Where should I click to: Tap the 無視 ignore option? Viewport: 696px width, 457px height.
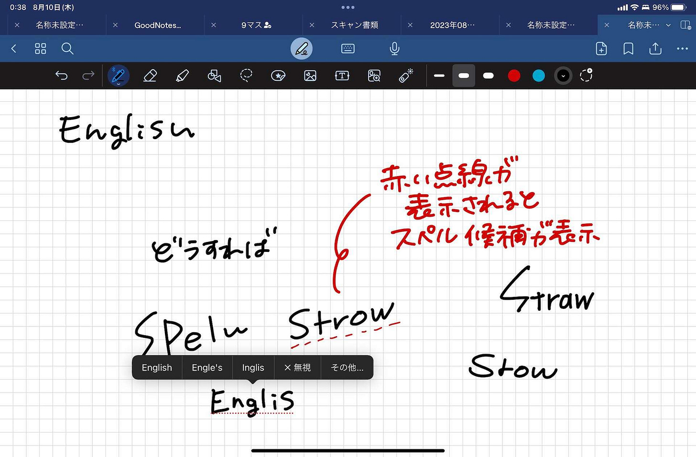point(297,368)
